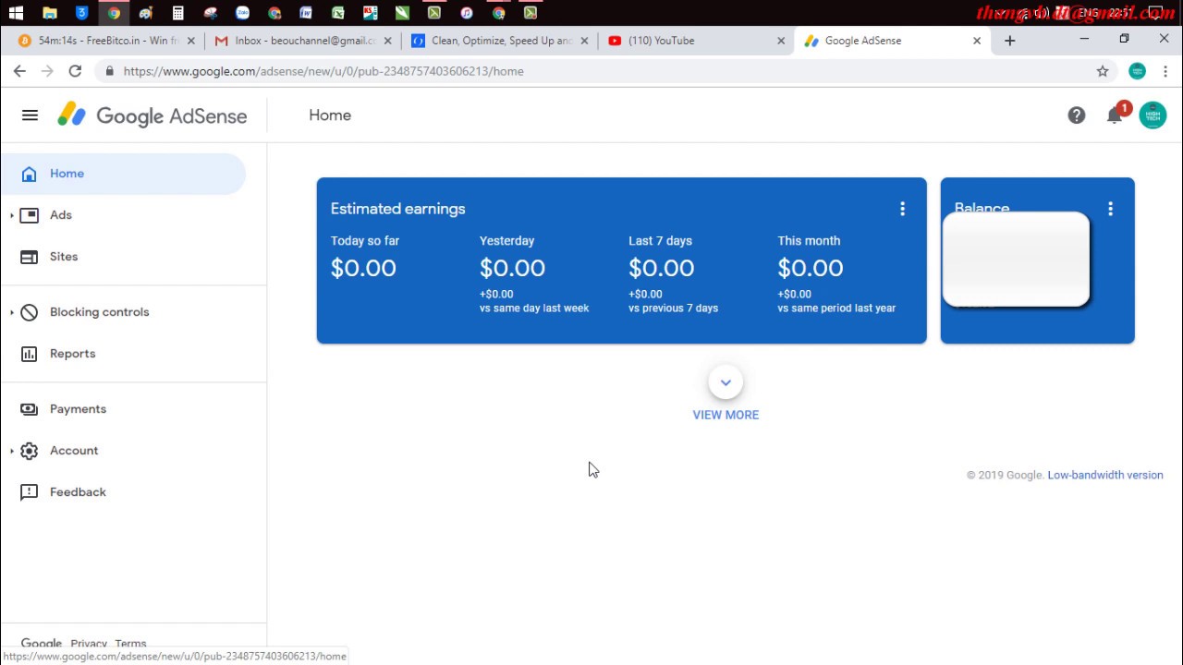Open the Windows Start menu

coord(16,13)
